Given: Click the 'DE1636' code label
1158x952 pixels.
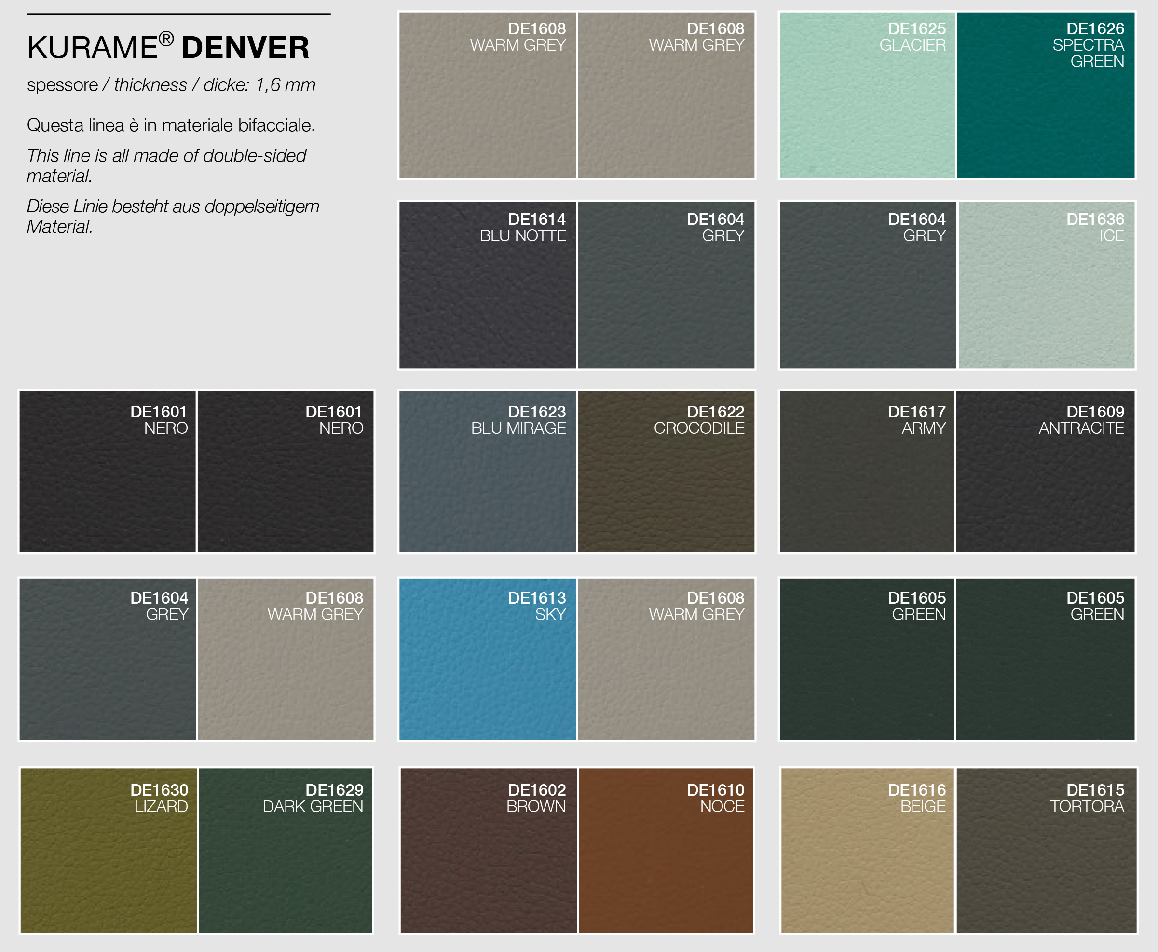Looking at the screenshot, I should click(x=1095, y=220).
